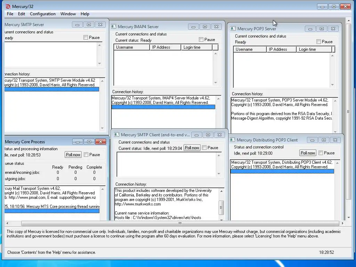Maximize the Mercury SMTP Server window
356x267 pixels.
(x=89, y=25)
